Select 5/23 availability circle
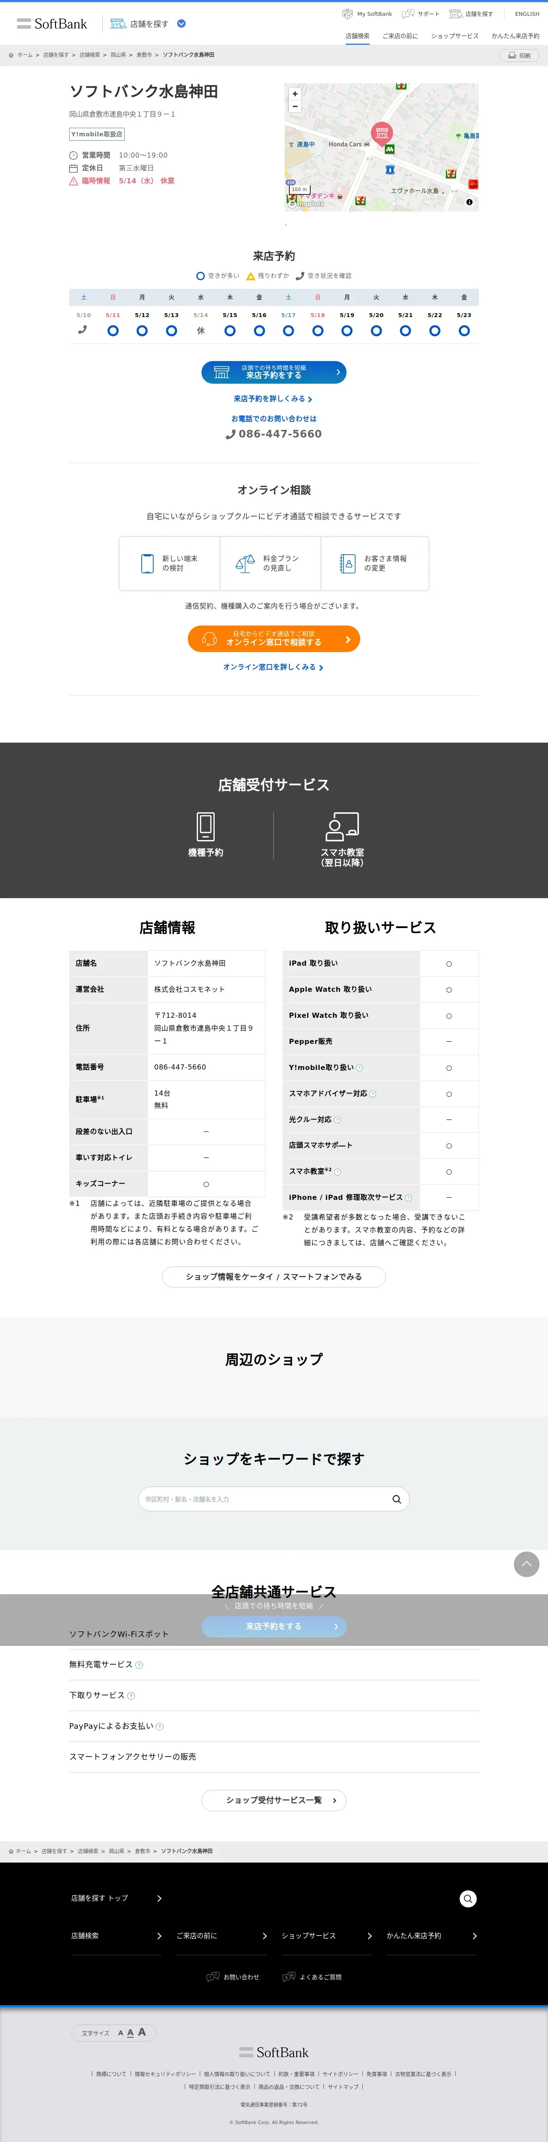 click(464, 330)
